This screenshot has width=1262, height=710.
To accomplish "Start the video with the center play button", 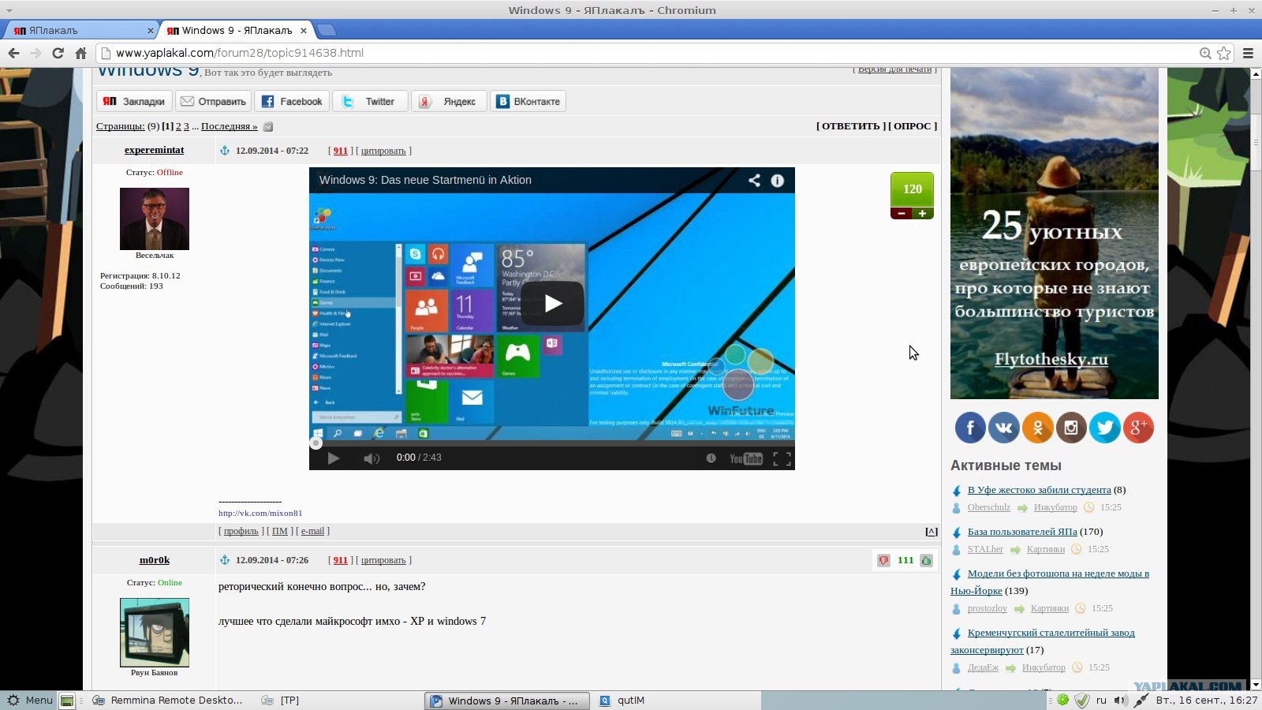I will point(552,303).
